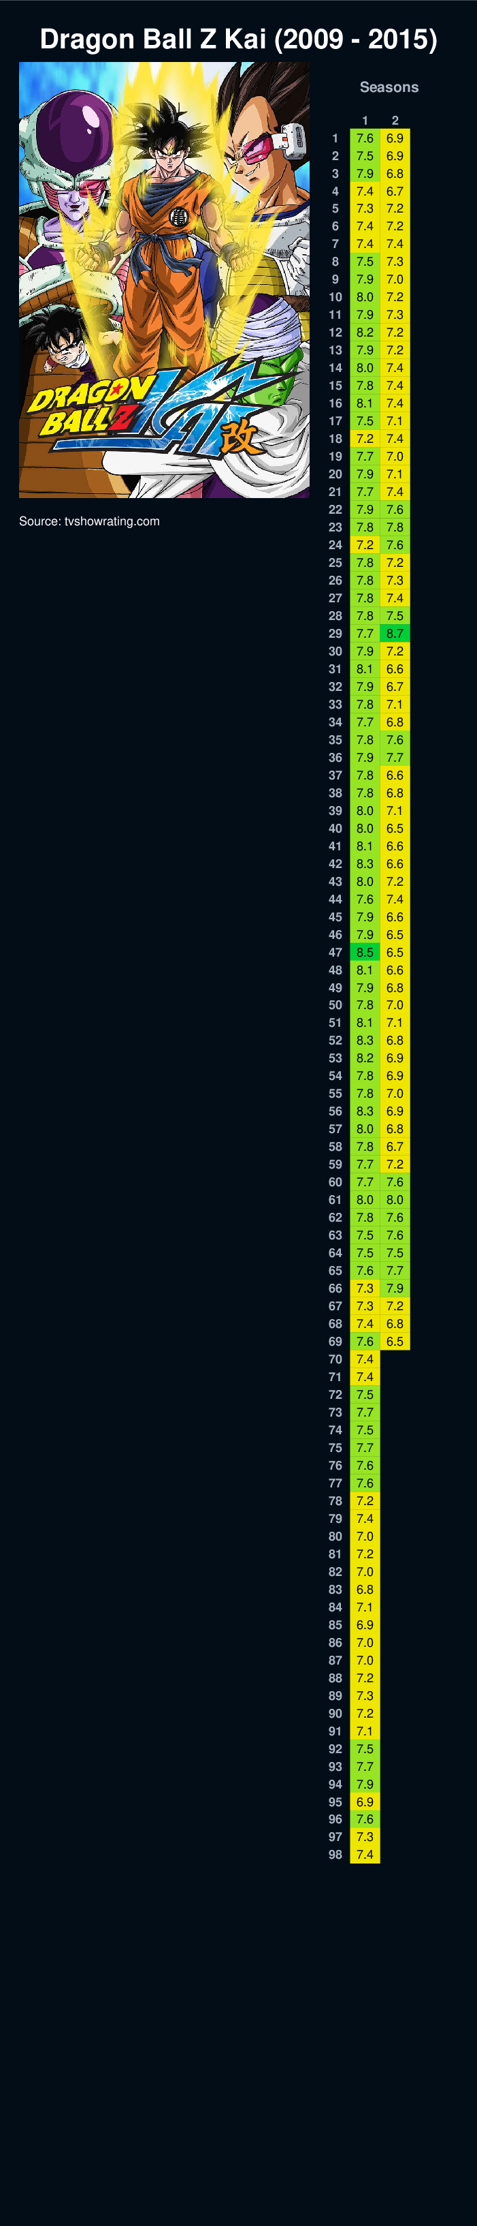Image resolution: width=477 pixels, height=2226 pixels.
Task: Click the dark green 8.7 rating cell
Action: tap(395, 634)
